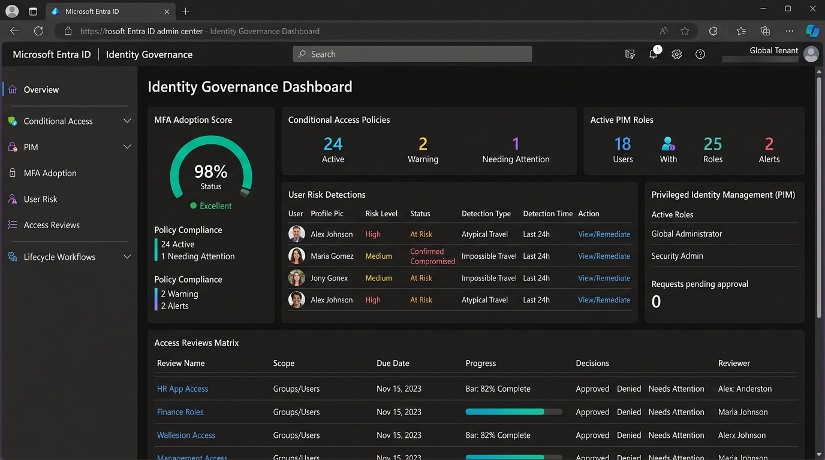The width and height of the screenshot is (825, 460).
Task: Click the User Risk person icon in sidebar
Action: point(13,199)
